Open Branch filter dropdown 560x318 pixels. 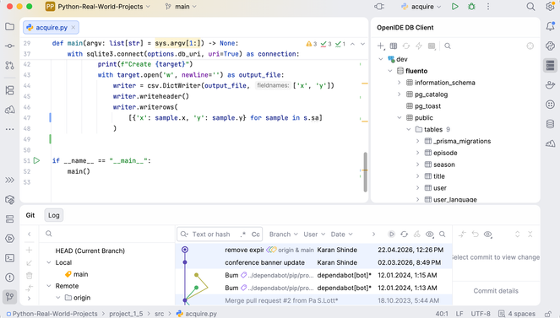point(283,234)
